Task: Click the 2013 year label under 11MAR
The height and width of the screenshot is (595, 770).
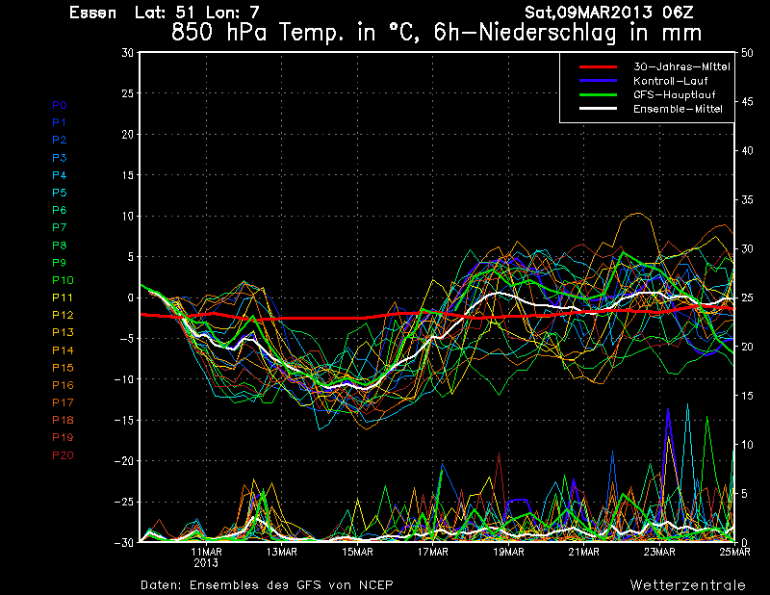Action: point(206,563)
